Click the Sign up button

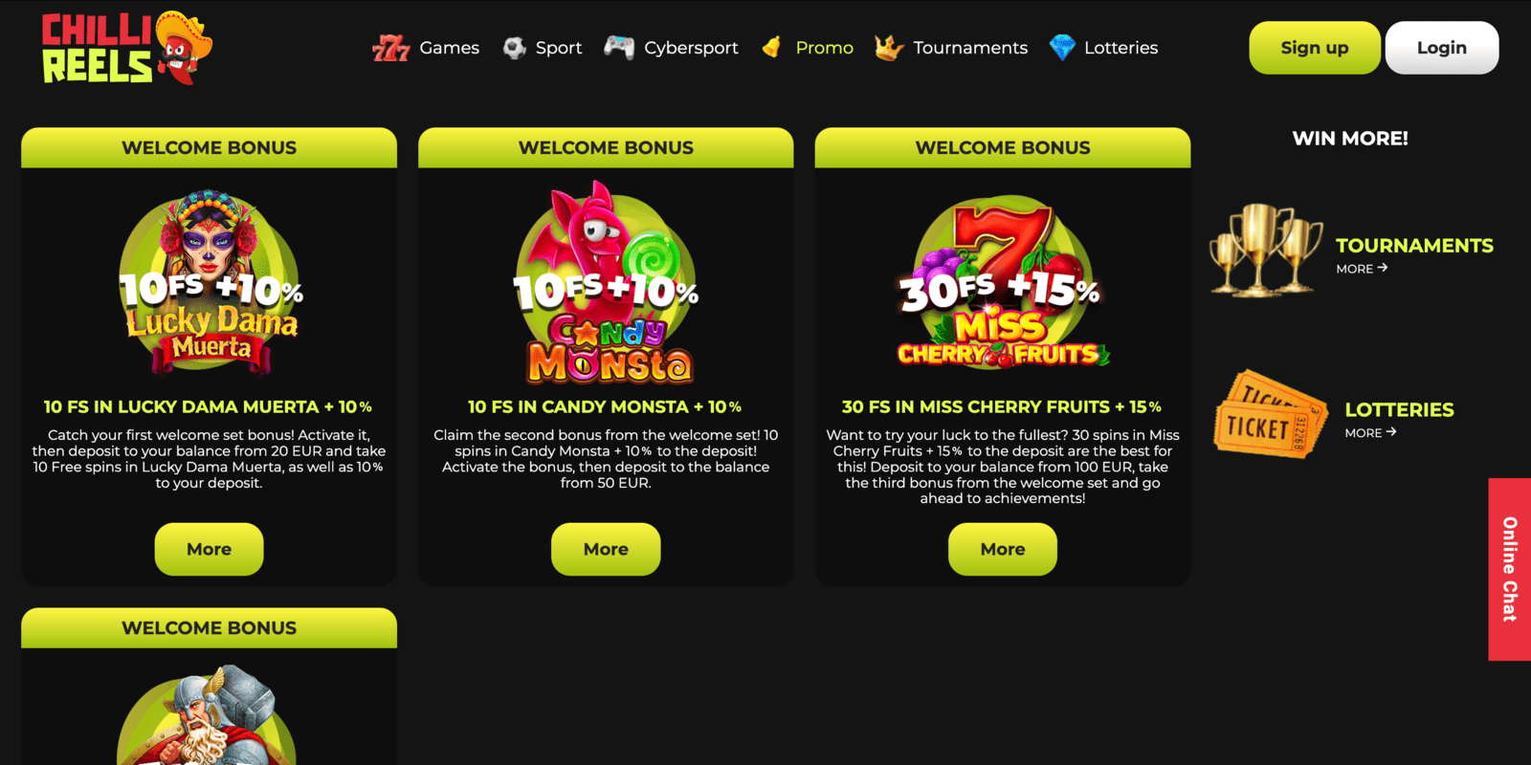coord(1315,48)
